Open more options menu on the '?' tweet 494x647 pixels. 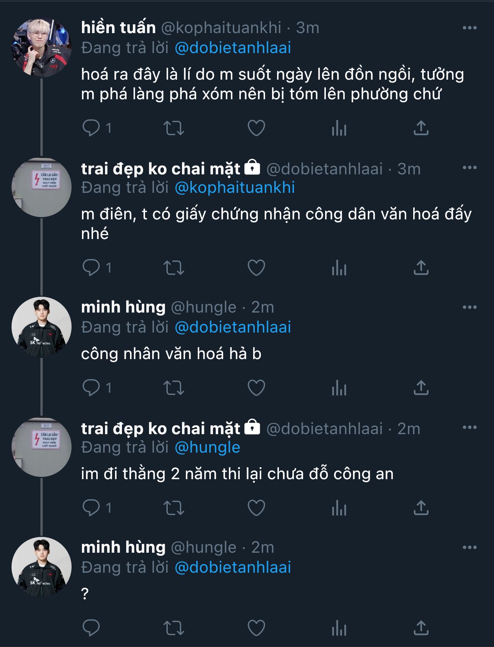tap(469, 547)
